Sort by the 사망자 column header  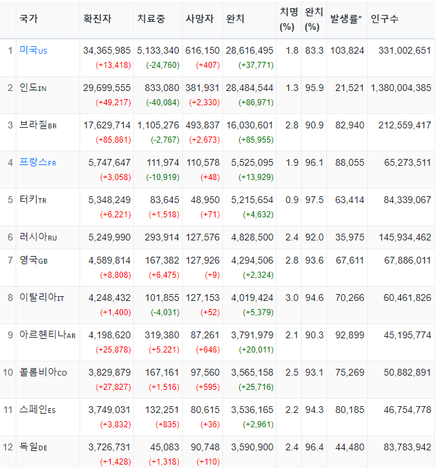tap(200, 19)
